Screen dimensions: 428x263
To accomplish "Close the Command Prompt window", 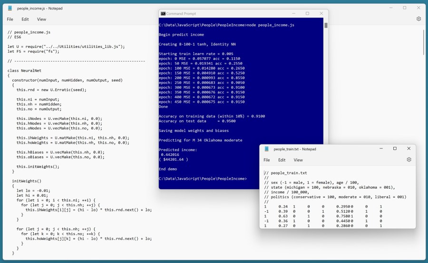I will (x=321, y=13).
